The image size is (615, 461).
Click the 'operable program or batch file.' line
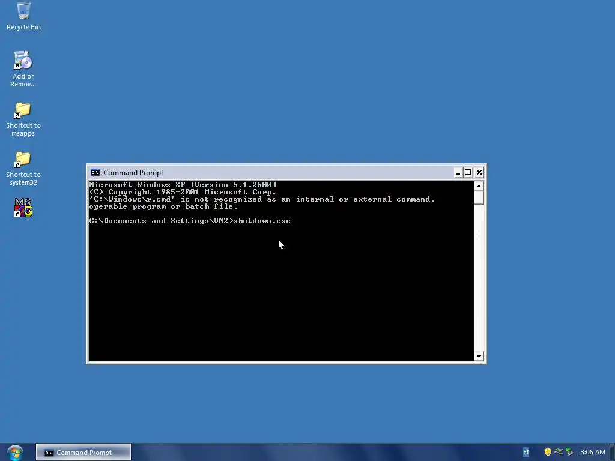pos(163,206)
